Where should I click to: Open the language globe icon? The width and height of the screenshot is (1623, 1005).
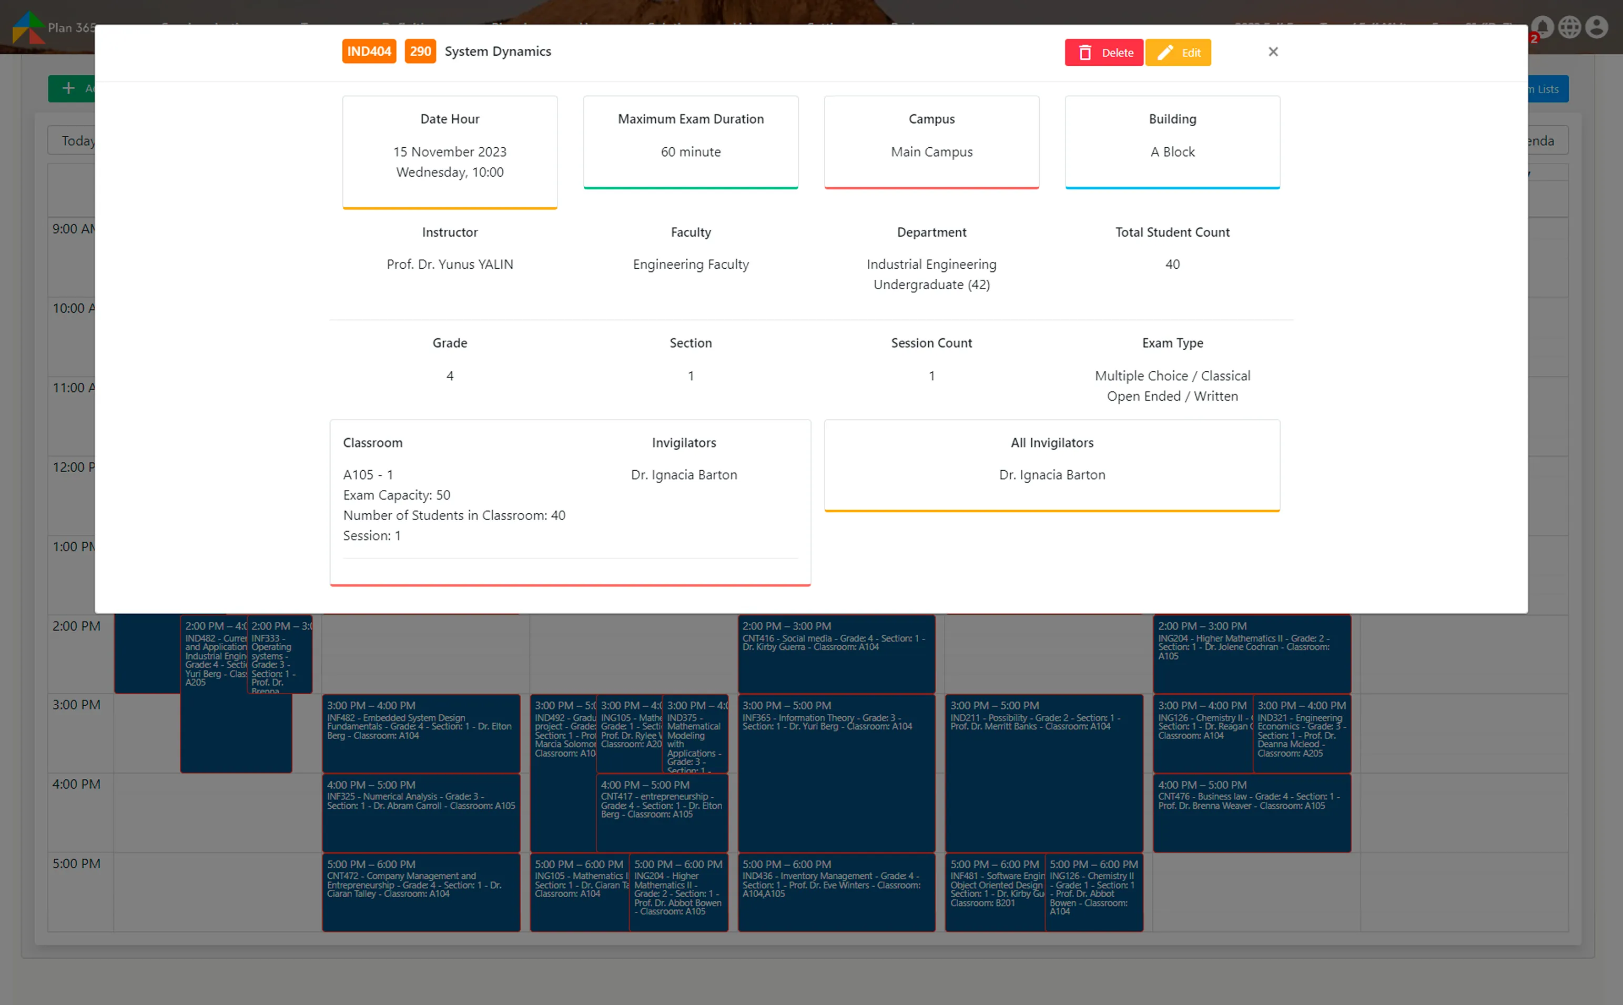click(x=1570, y=27)
